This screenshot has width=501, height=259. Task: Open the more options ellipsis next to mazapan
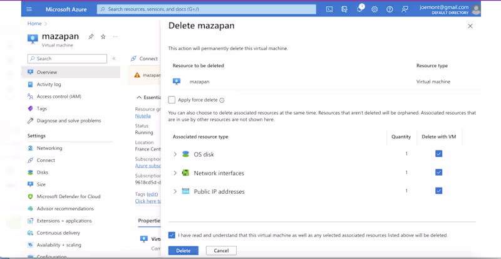pyautogui.click(x=115, y=37)
